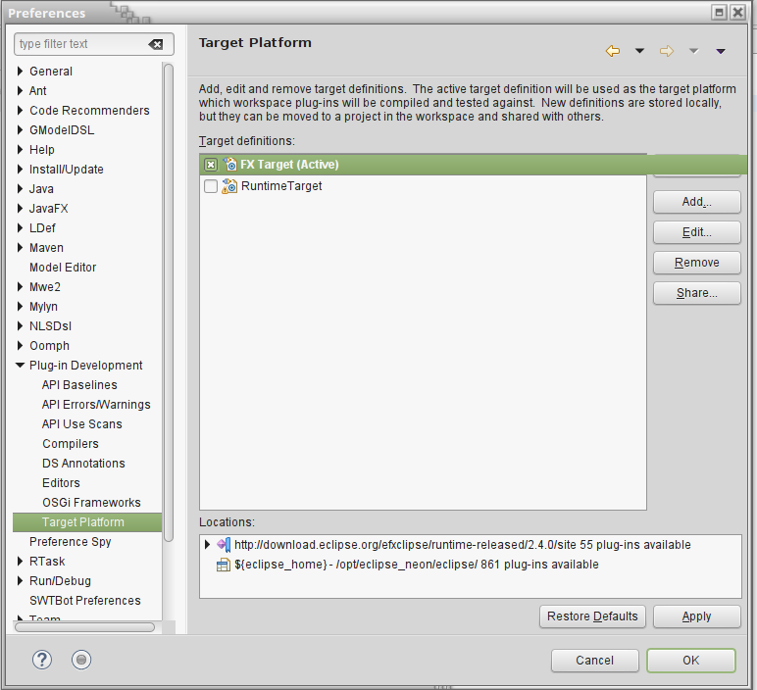This screenshot has width=757, height=690.
Task: Expand the Install/Update node
Action: pyautogui.click(x=20, y=170)
